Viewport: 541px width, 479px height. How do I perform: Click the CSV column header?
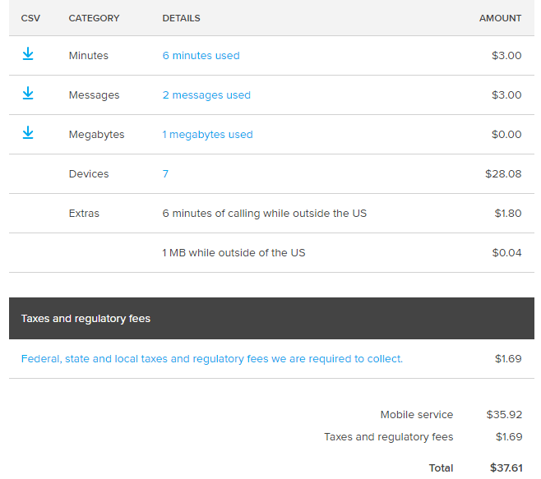coord(30,18)
